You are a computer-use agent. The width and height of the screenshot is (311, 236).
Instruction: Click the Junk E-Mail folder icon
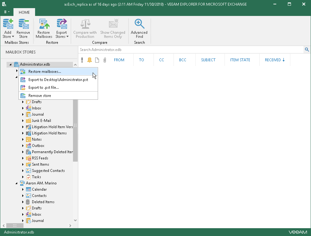coord(29,121)
